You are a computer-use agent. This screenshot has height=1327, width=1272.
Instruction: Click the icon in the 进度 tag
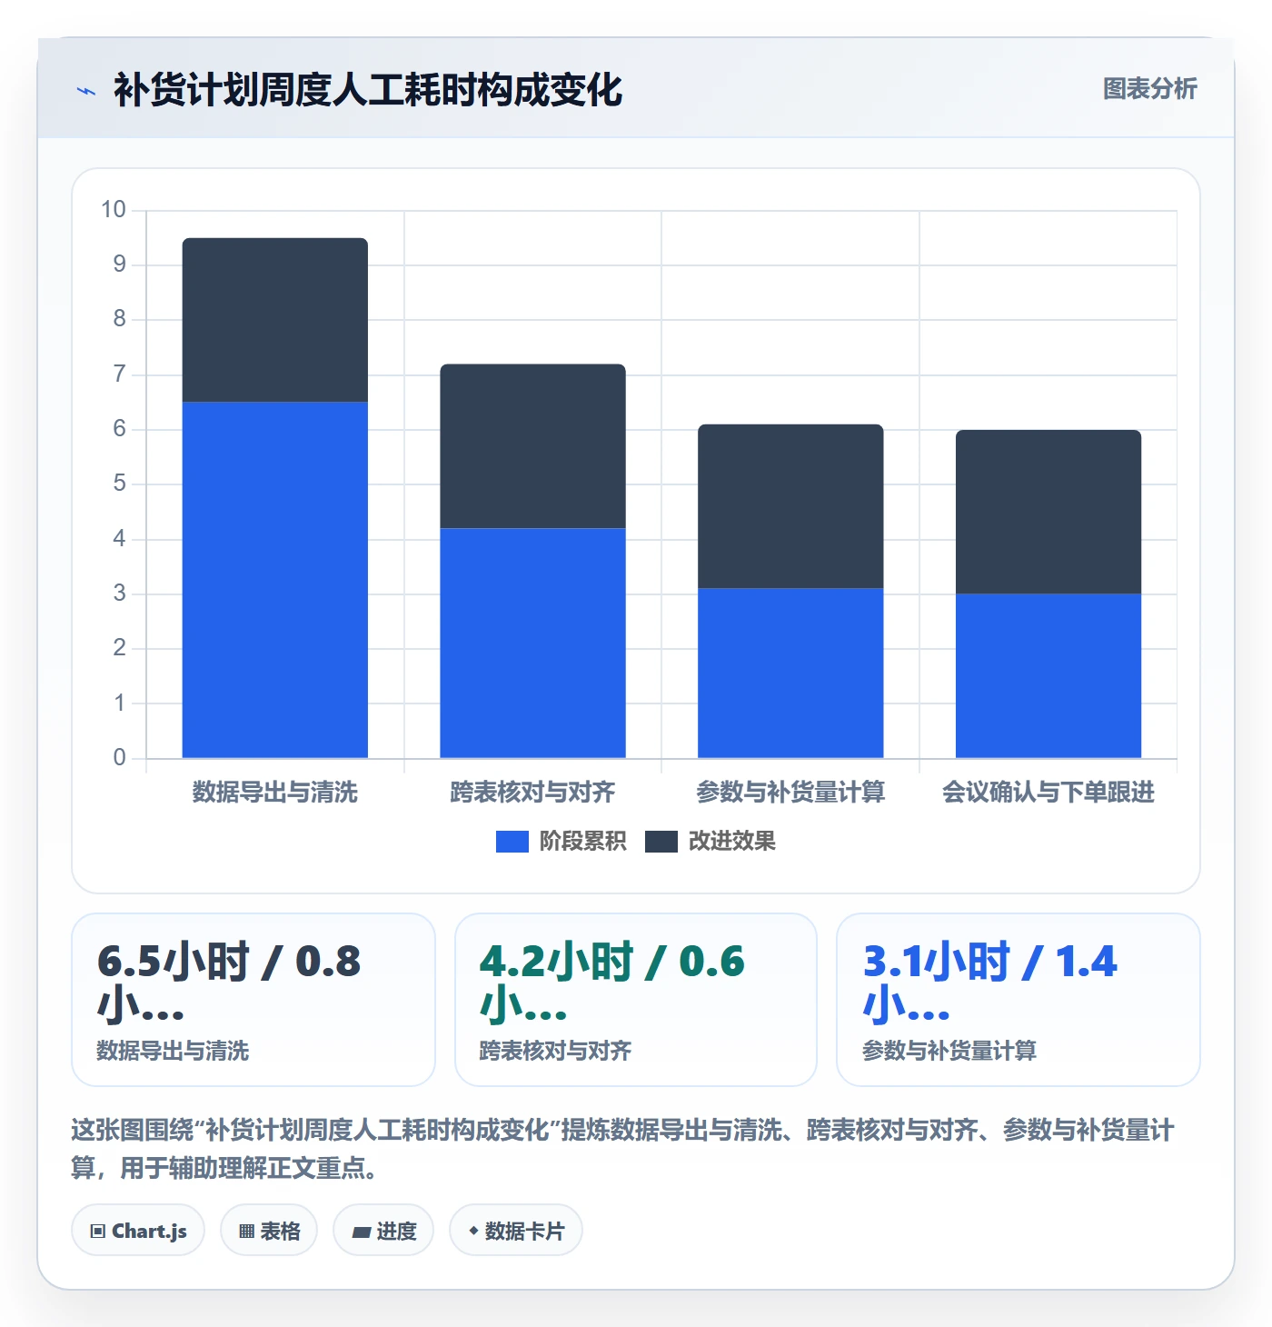point(361,1232)
